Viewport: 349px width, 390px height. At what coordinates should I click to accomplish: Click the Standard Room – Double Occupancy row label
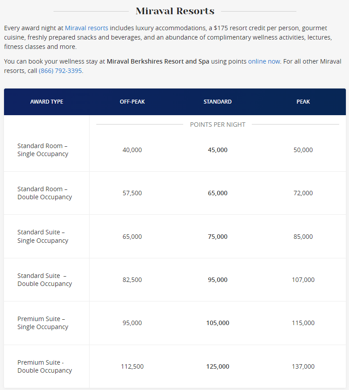tap(45, 193)
